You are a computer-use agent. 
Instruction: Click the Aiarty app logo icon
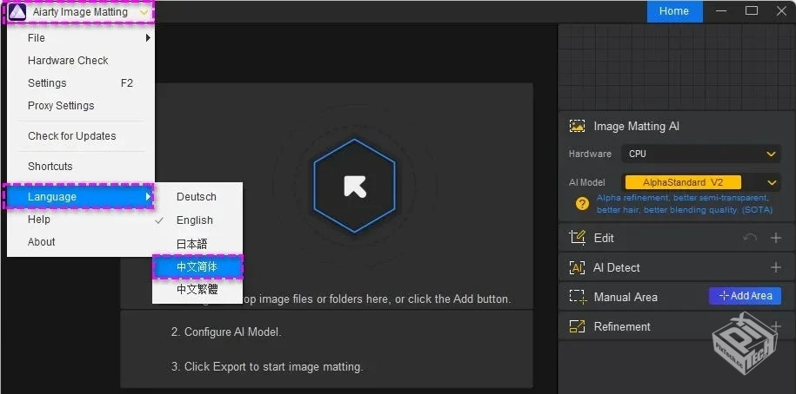[x=17, y=12]
